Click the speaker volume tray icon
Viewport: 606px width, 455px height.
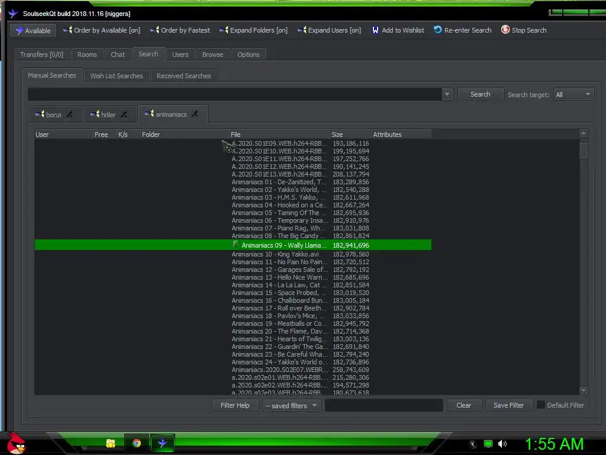tap(502, 444)
